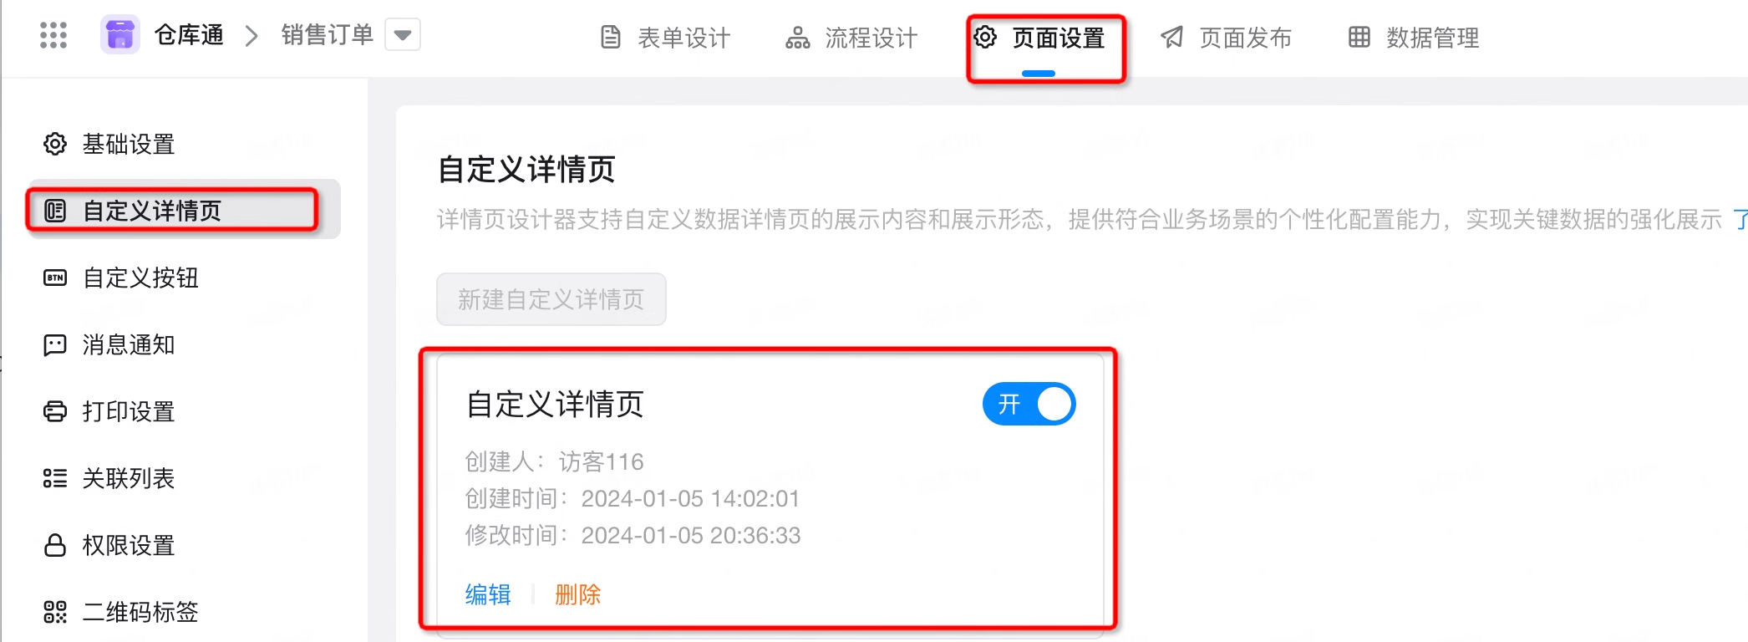Click the 二维码标签 QR code icon
Screen dimensions: 1748x642
[55, 612]
